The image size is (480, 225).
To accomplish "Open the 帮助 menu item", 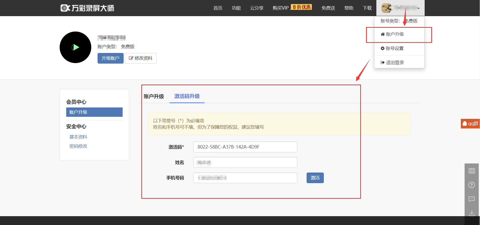I will pos(349,8).
